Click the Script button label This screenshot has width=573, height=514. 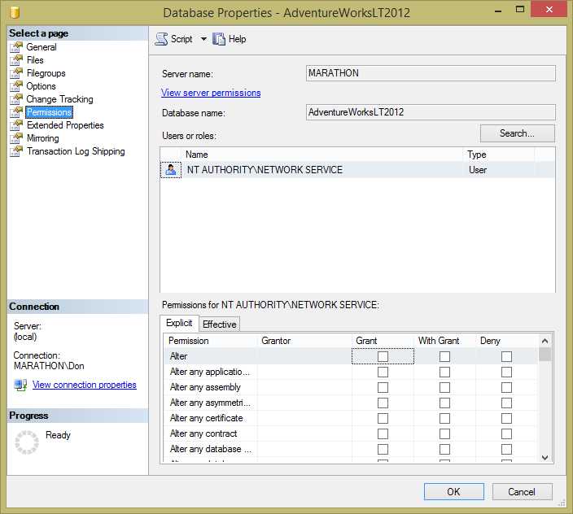(182, 39)
